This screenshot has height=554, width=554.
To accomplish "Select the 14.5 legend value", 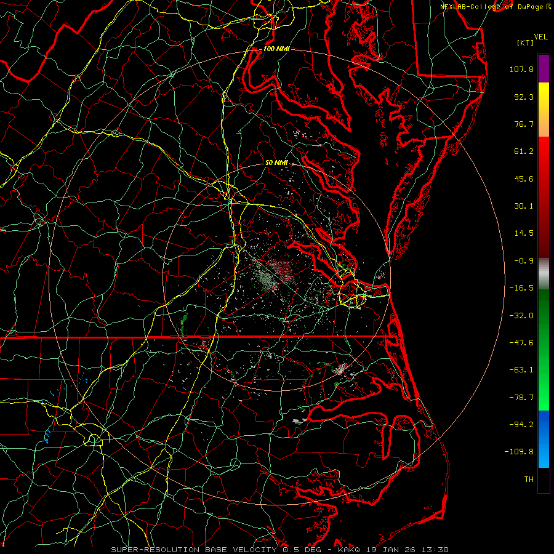I will tap(524, 233).
